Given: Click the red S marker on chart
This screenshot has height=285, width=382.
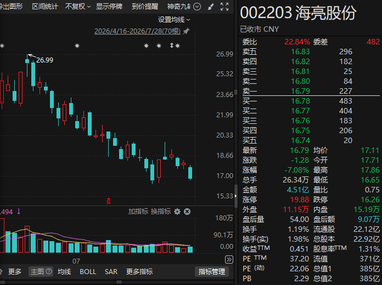Looking at the screenshot, I should (x=109, y=201).
